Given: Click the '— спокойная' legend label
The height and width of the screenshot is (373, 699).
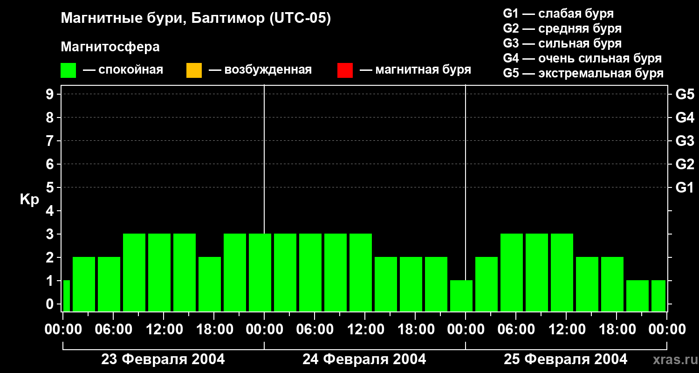Looking at the screenshot, I should 123,70.
